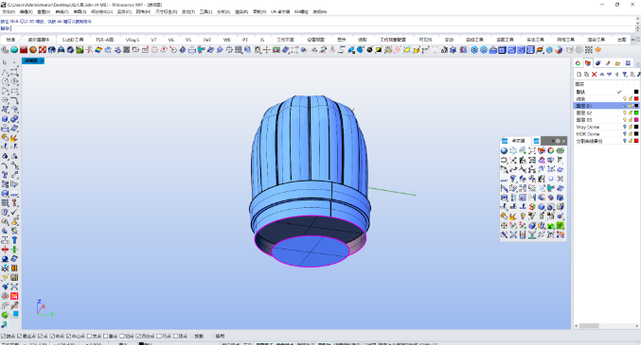This screenshot has height=345, width=641.
Task: Move layer down with the blue down triangle
Action: click(609, 75)
